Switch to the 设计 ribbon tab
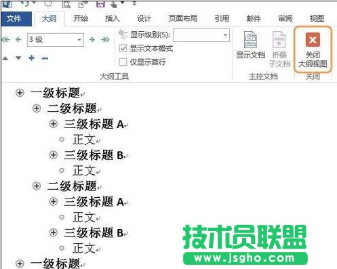The width and height of the screenshot is (337, 269). click(144, 18)
